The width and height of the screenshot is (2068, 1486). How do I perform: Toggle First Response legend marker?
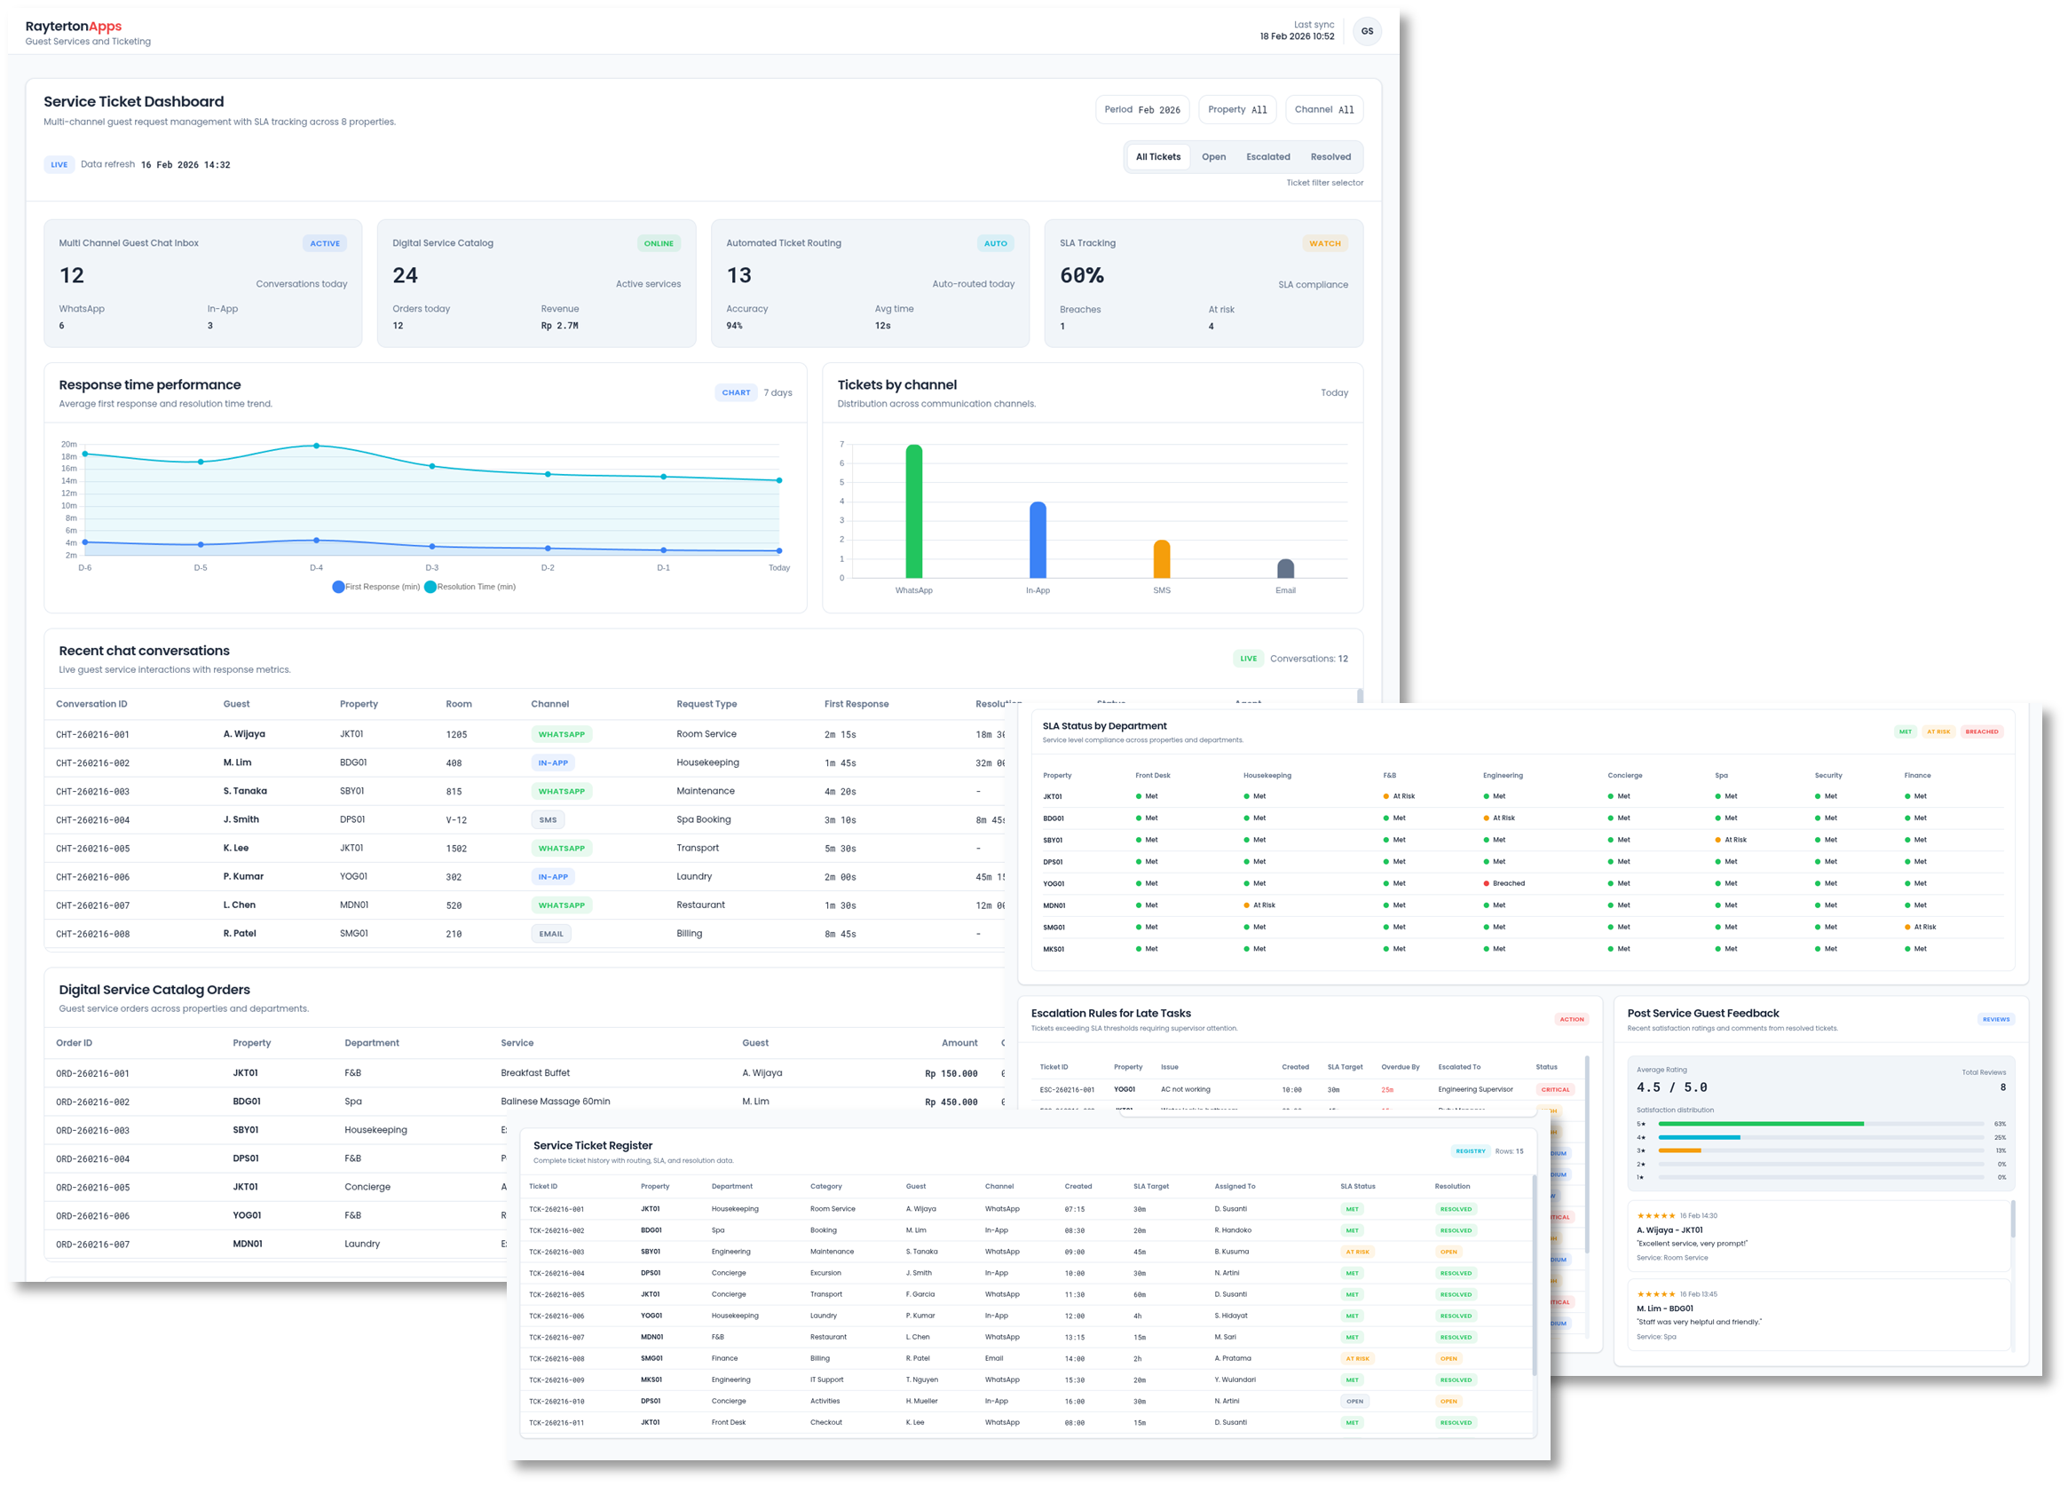(x=338, y=587)
